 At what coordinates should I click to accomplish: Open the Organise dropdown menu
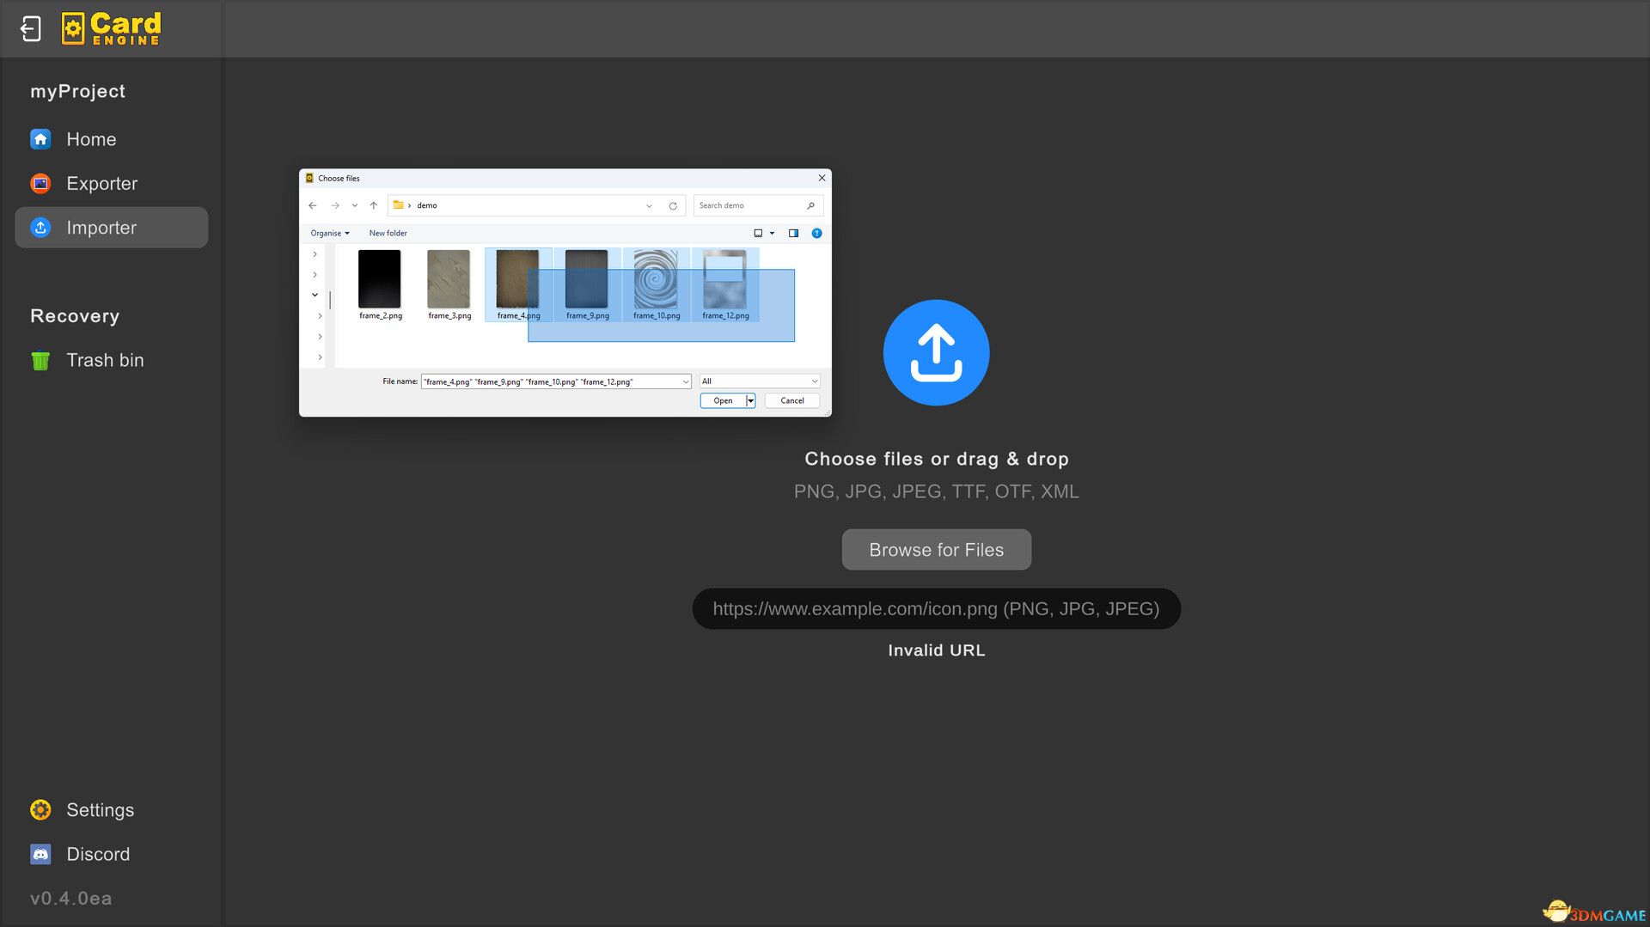click(x=329, y=234)
